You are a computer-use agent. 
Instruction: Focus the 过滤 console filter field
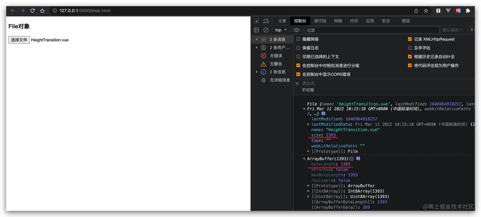(372, 30)
